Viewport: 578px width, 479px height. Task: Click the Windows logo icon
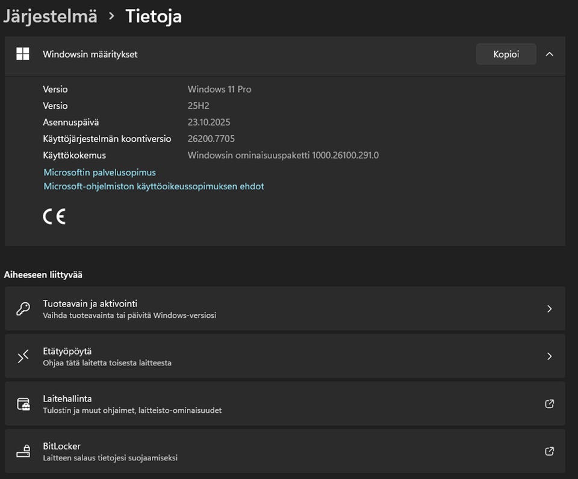click(x=23, y=54)
